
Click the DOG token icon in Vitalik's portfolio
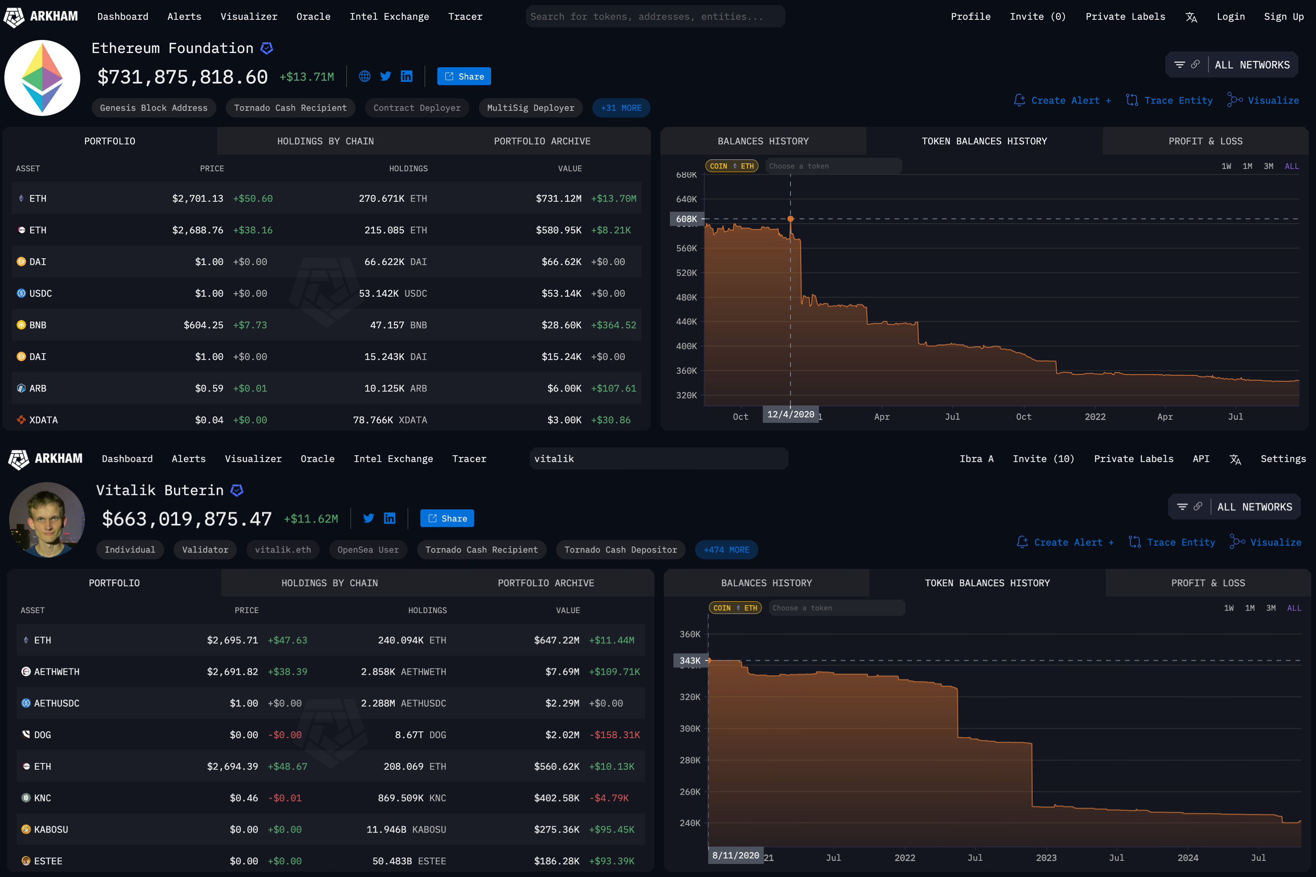pos(26,735)
